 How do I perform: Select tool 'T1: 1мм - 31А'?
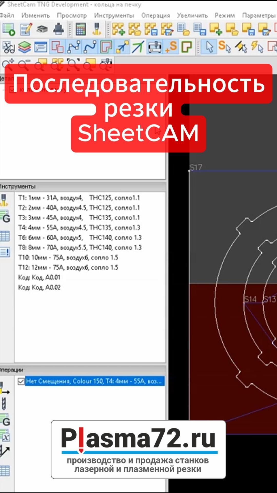click(79, 198)
